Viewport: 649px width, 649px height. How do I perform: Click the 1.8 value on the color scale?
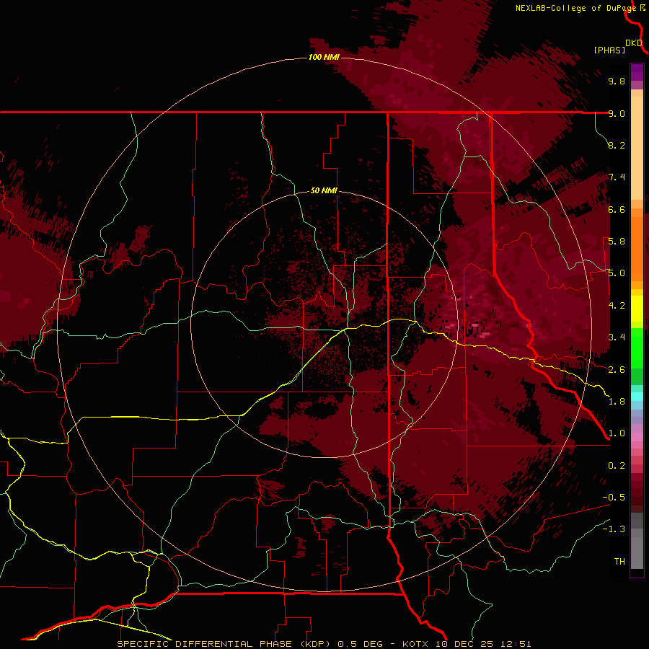(617, 402)
